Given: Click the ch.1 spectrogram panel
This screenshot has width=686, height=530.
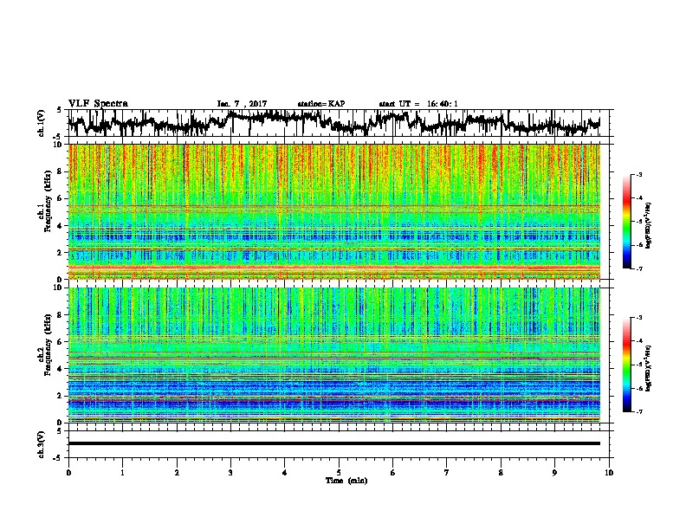Looking at the screenshot, I should pos(334,211).
